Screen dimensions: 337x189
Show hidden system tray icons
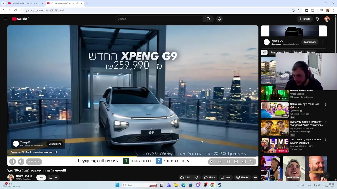coord(298,185)
